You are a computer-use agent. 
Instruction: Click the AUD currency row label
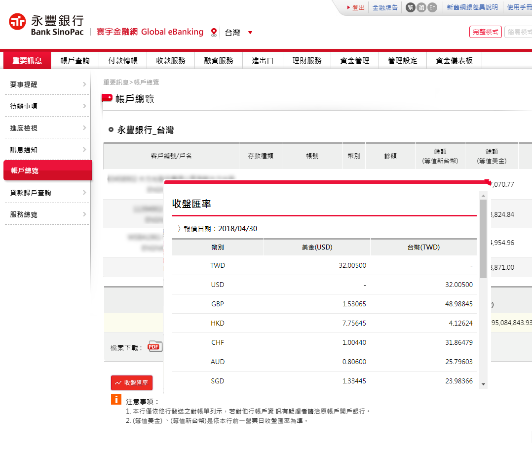click(x=218, y=362)
